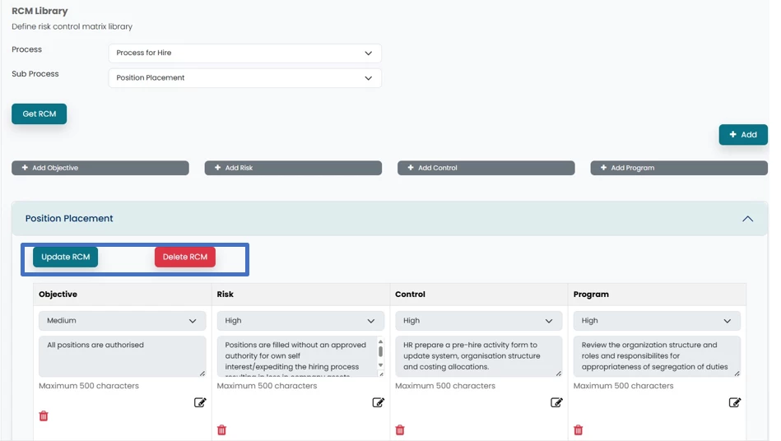This screenshot has width=781, height=441.
Task: Click the Add Objective bar
Action: click(100, 168)
